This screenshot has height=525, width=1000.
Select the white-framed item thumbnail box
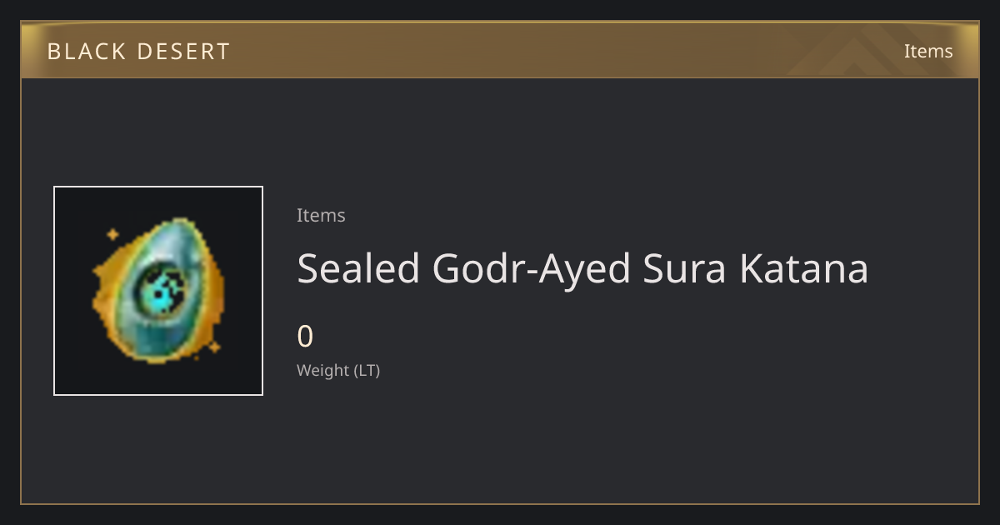tap(158, 291)
